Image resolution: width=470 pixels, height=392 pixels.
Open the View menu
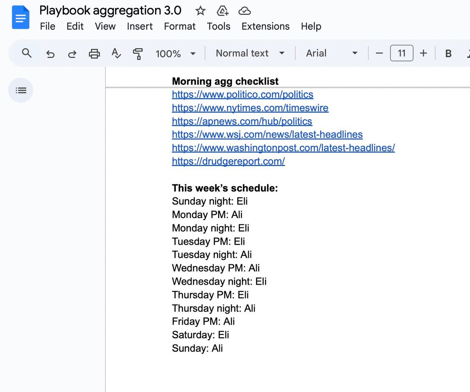coord(105,26)
